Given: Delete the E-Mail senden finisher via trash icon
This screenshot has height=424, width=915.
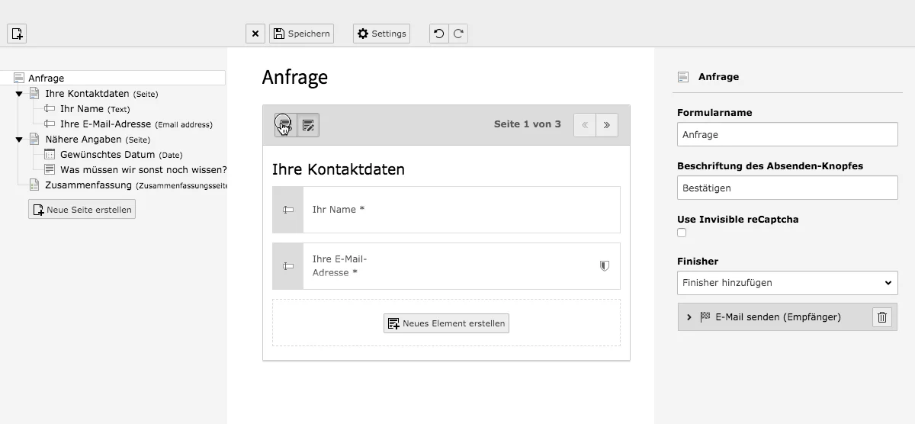Looking at the screenshot, I should (x=882, y=317).
